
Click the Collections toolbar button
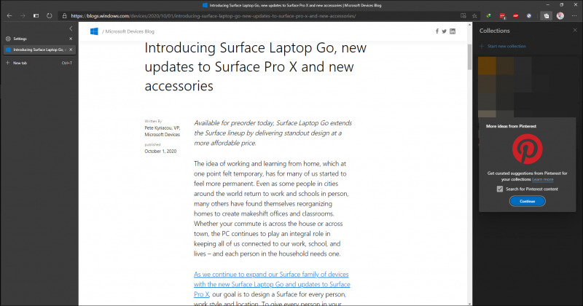tap(546, 16)
